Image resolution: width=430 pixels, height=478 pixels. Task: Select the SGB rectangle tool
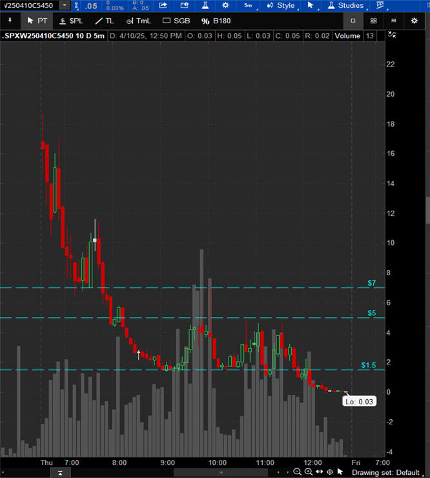click(176, 21)
